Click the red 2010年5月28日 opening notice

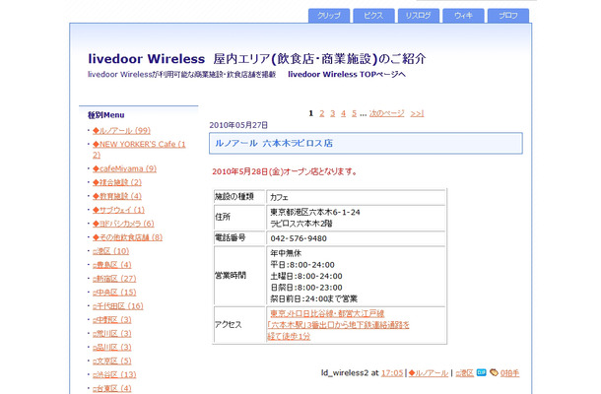point(285,171)
